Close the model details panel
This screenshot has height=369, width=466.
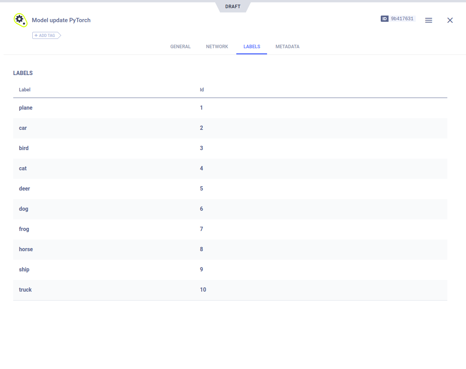point(450,20)
